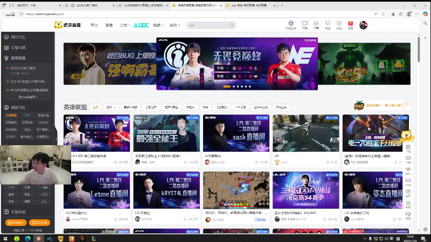Collapse the left sidebar arrow handle
Image resolution: width=431 pixels, height=242 pixels.
click(56, 139)
